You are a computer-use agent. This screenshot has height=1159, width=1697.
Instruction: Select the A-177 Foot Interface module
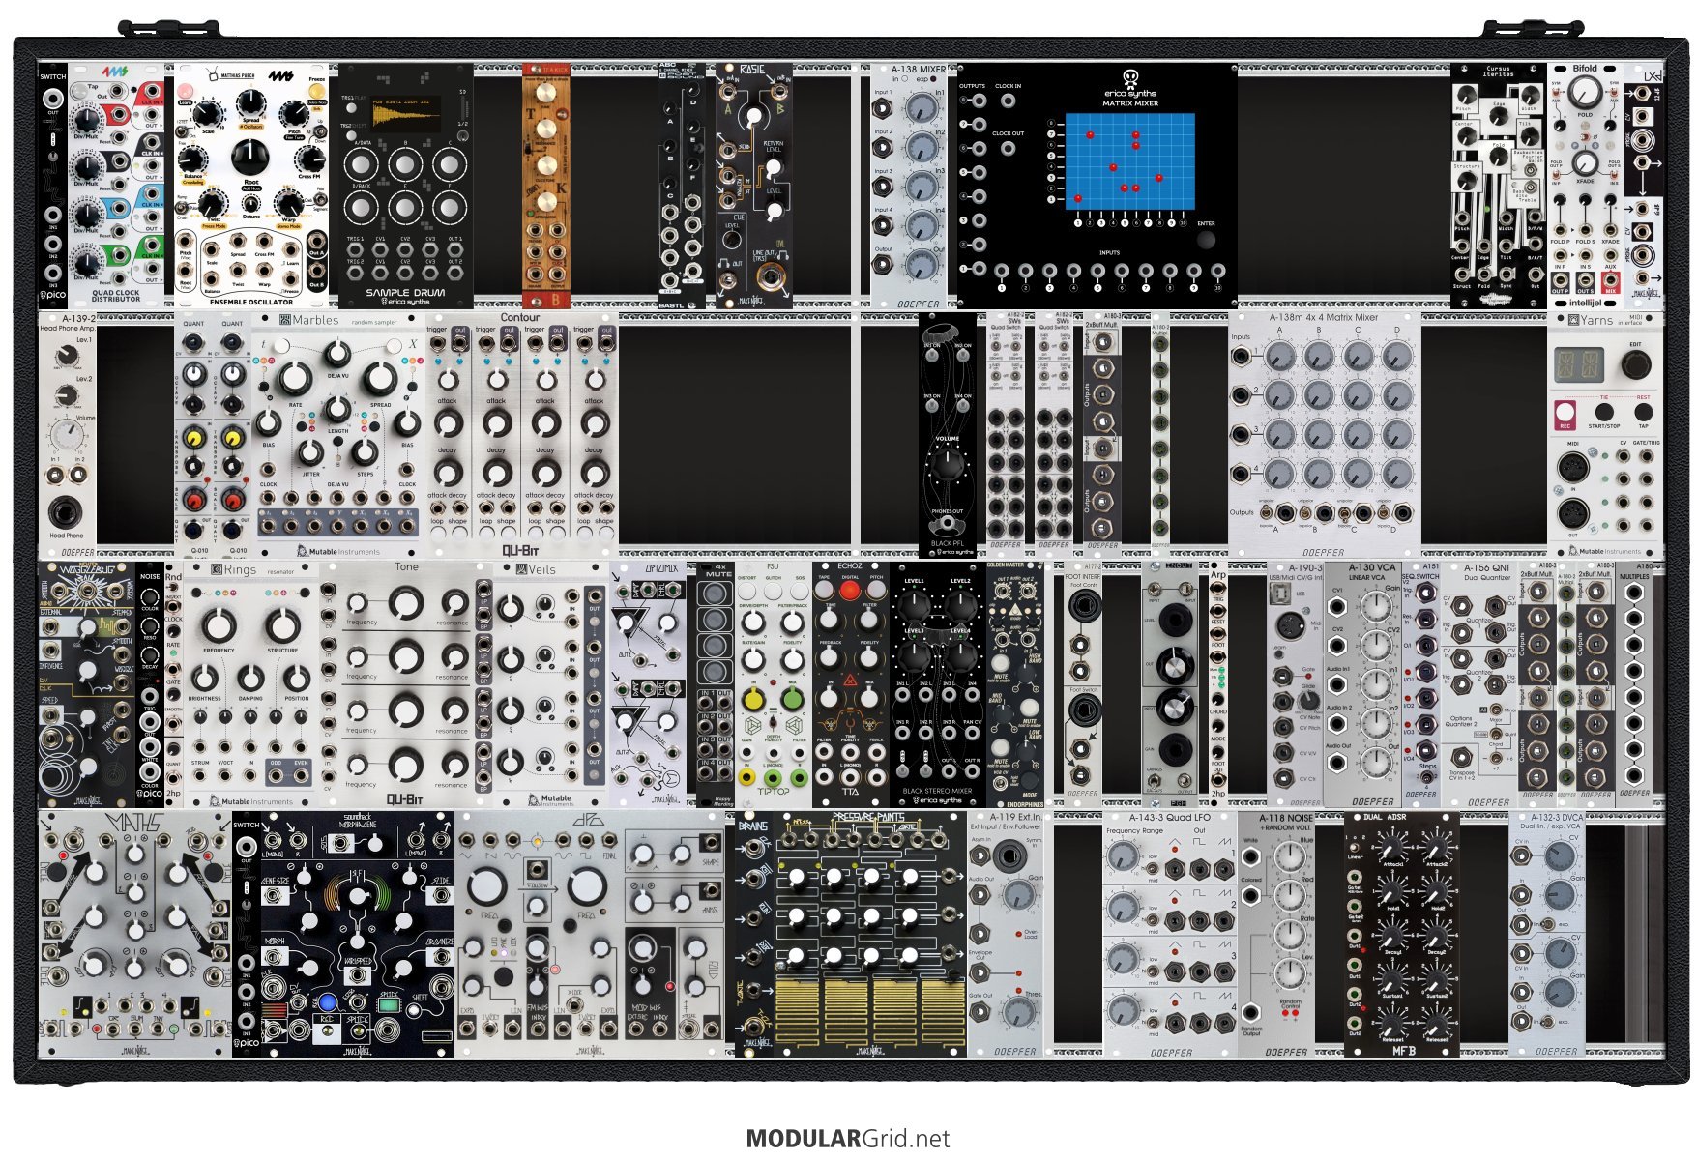(x=1083, y=684)
